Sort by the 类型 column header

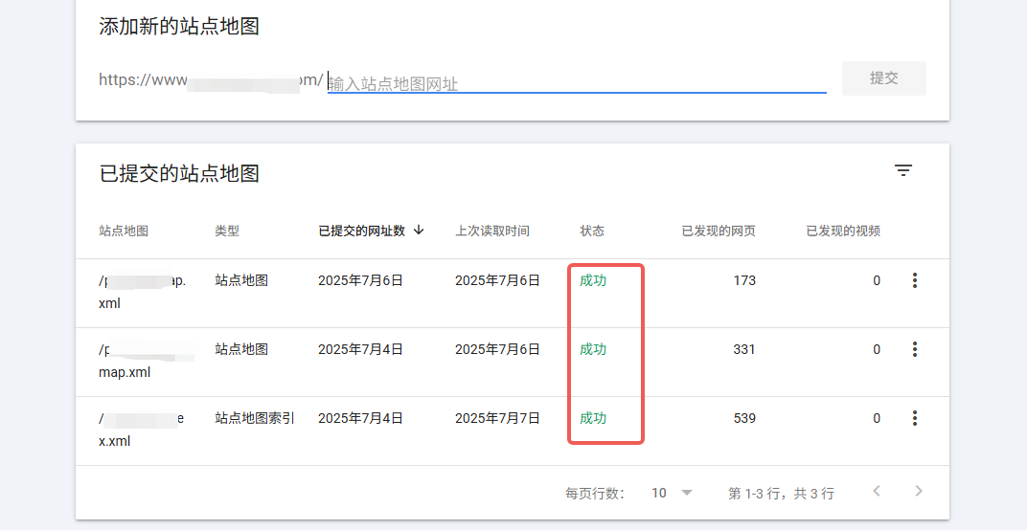tap(227, 231)
